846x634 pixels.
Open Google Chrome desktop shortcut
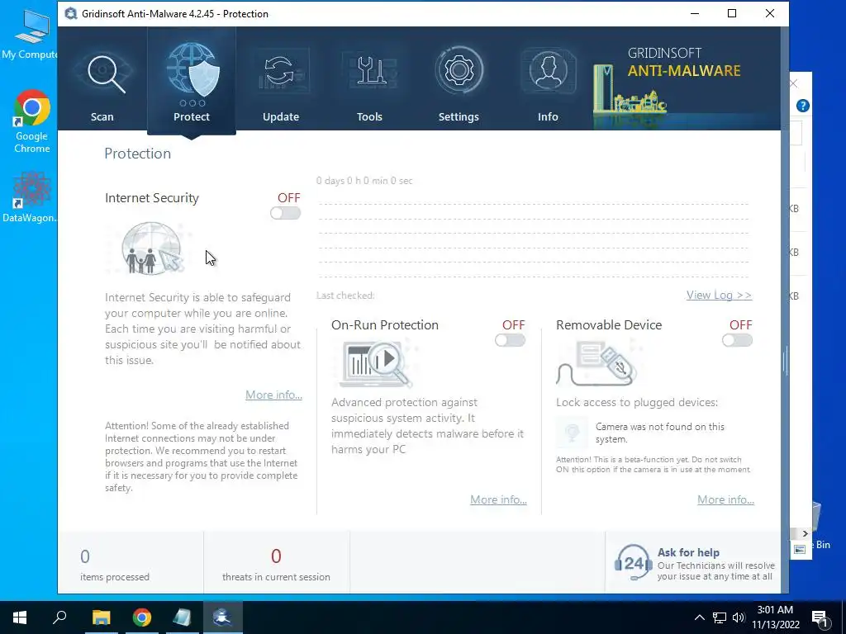coord(32,122)
